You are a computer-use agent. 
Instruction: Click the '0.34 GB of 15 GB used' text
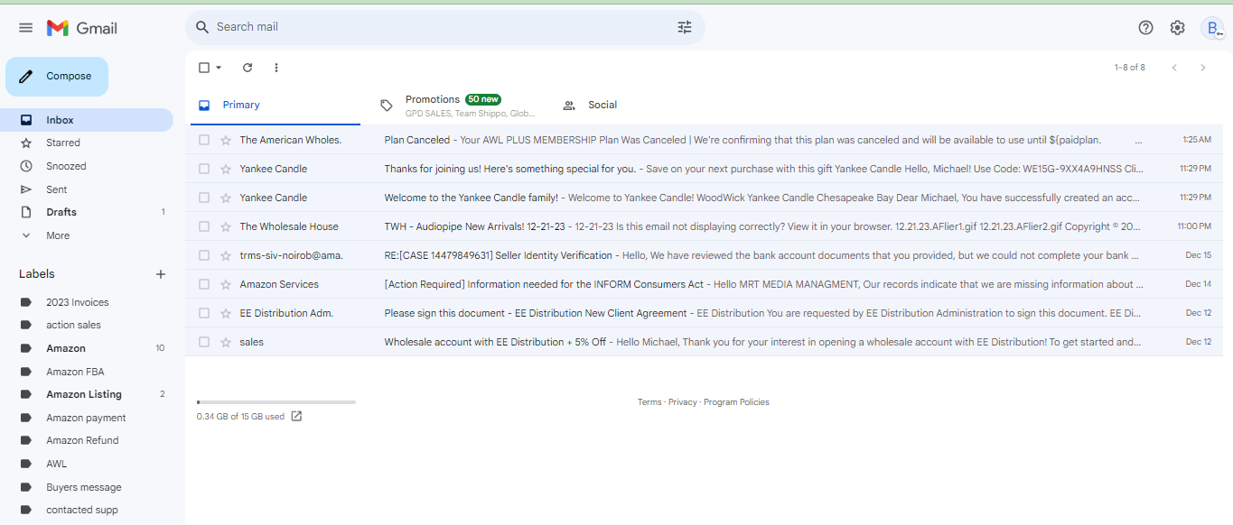click(240, 417)
